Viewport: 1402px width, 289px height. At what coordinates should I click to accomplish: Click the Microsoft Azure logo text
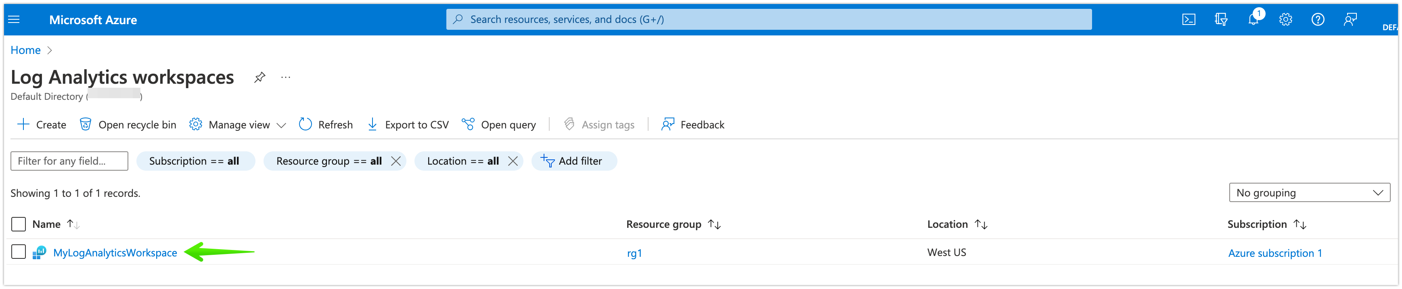pos(93,20)
